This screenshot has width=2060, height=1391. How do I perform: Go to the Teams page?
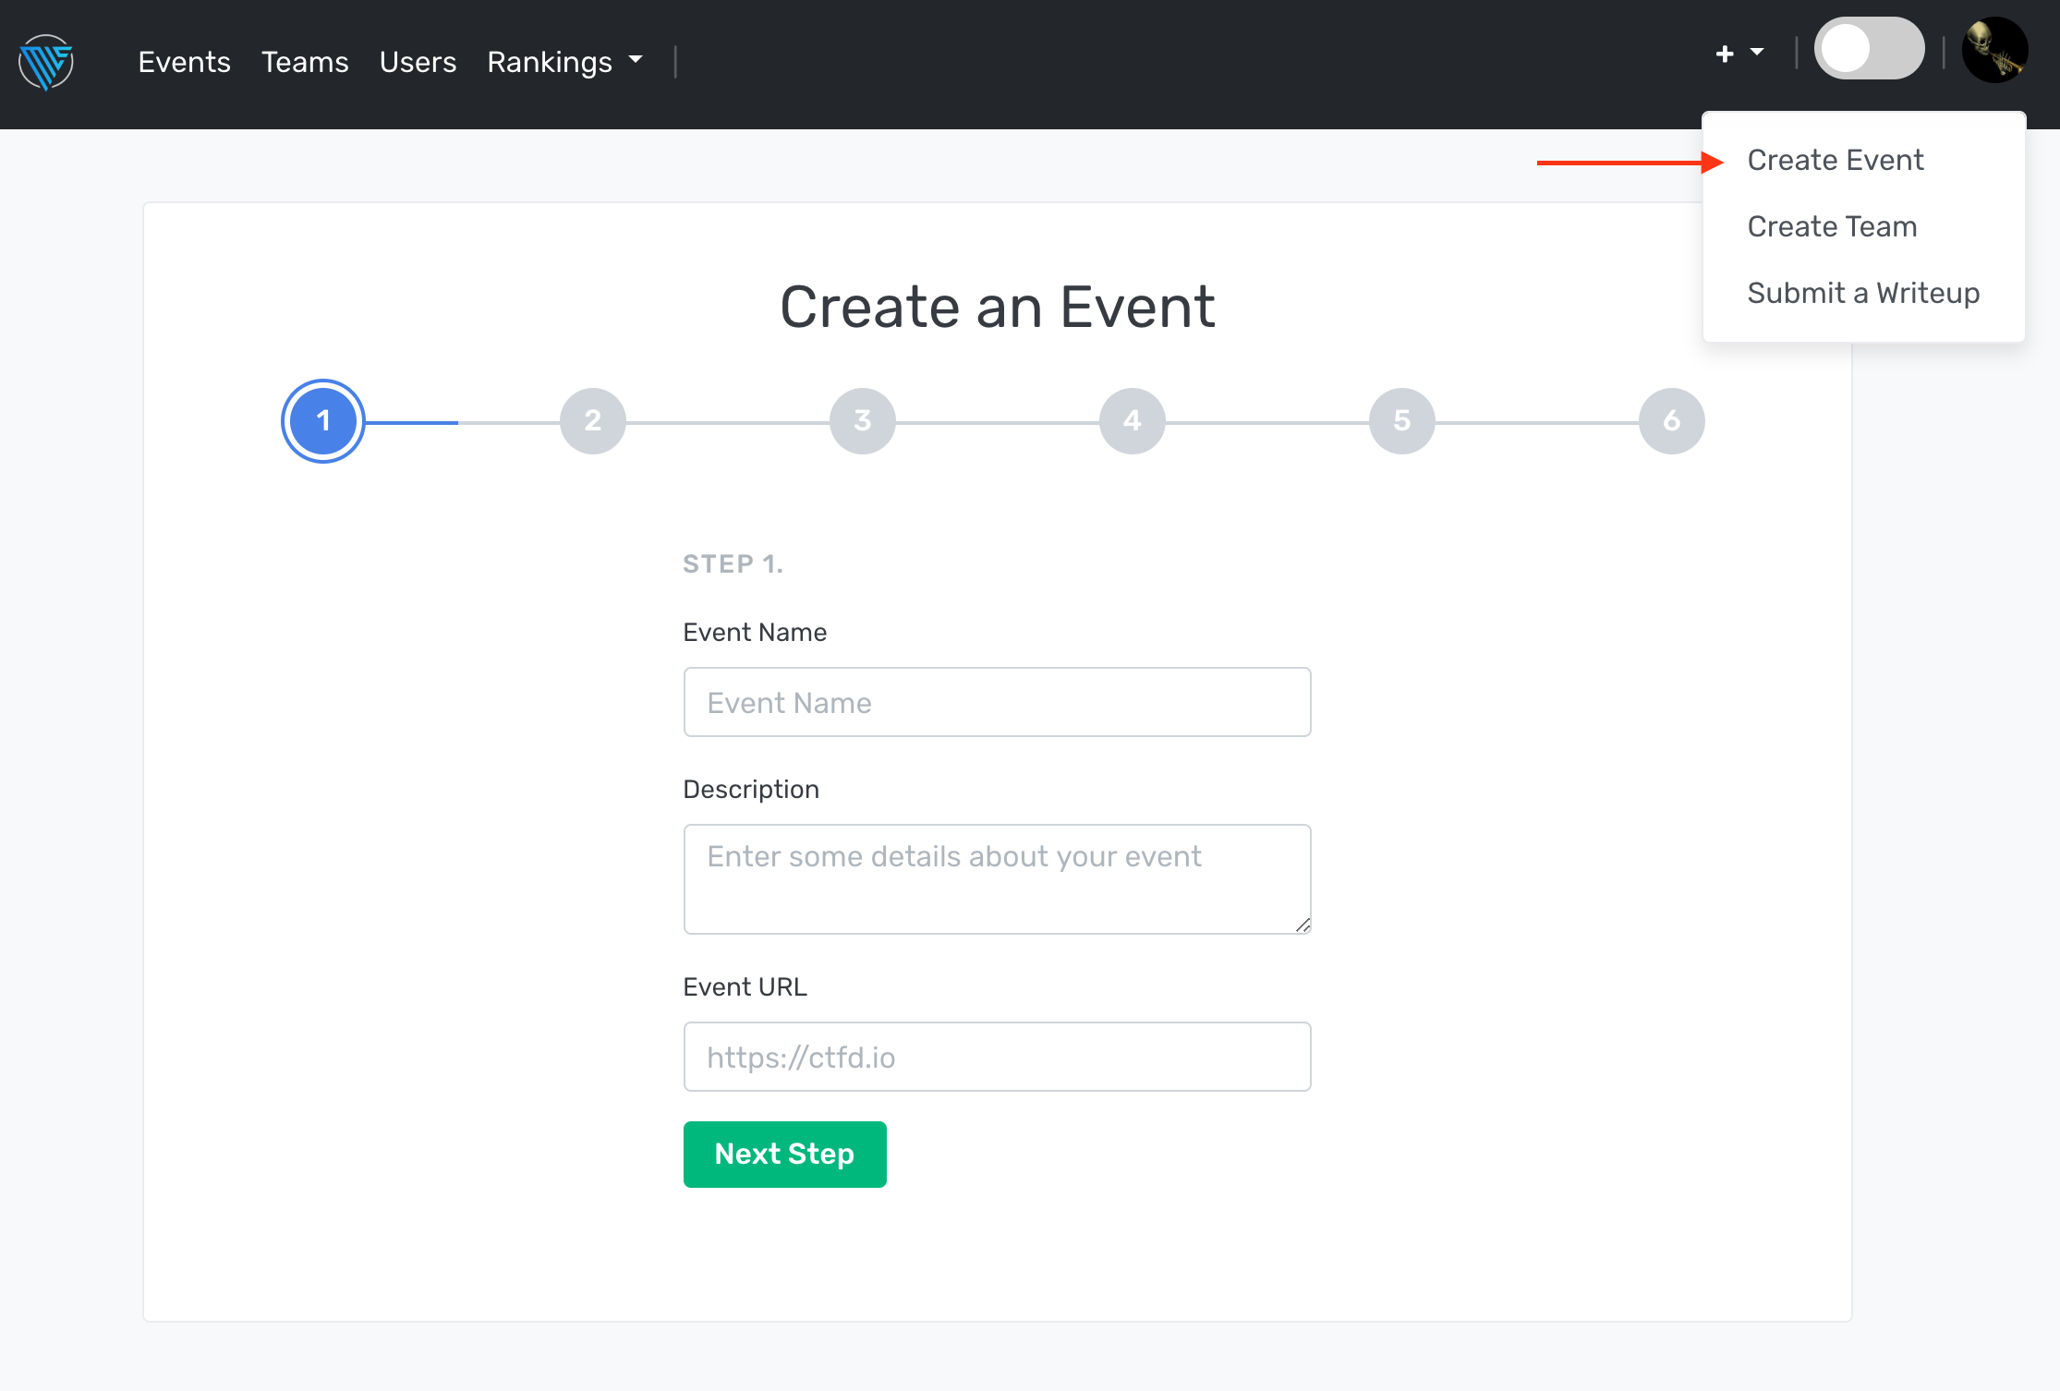coord(305,62)
